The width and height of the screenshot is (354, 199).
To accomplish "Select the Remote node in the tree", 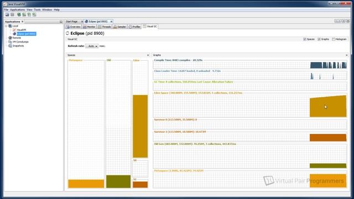I will [17, 38].
